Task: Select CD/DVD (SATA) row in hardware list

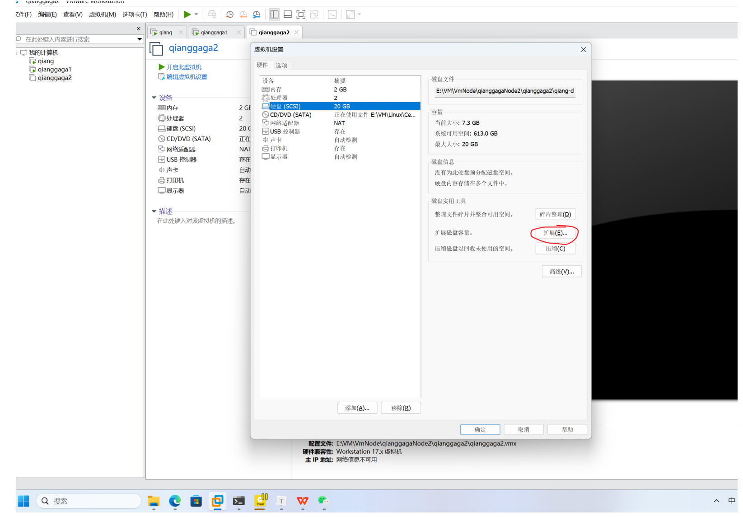Action: (x=341, y=115)
